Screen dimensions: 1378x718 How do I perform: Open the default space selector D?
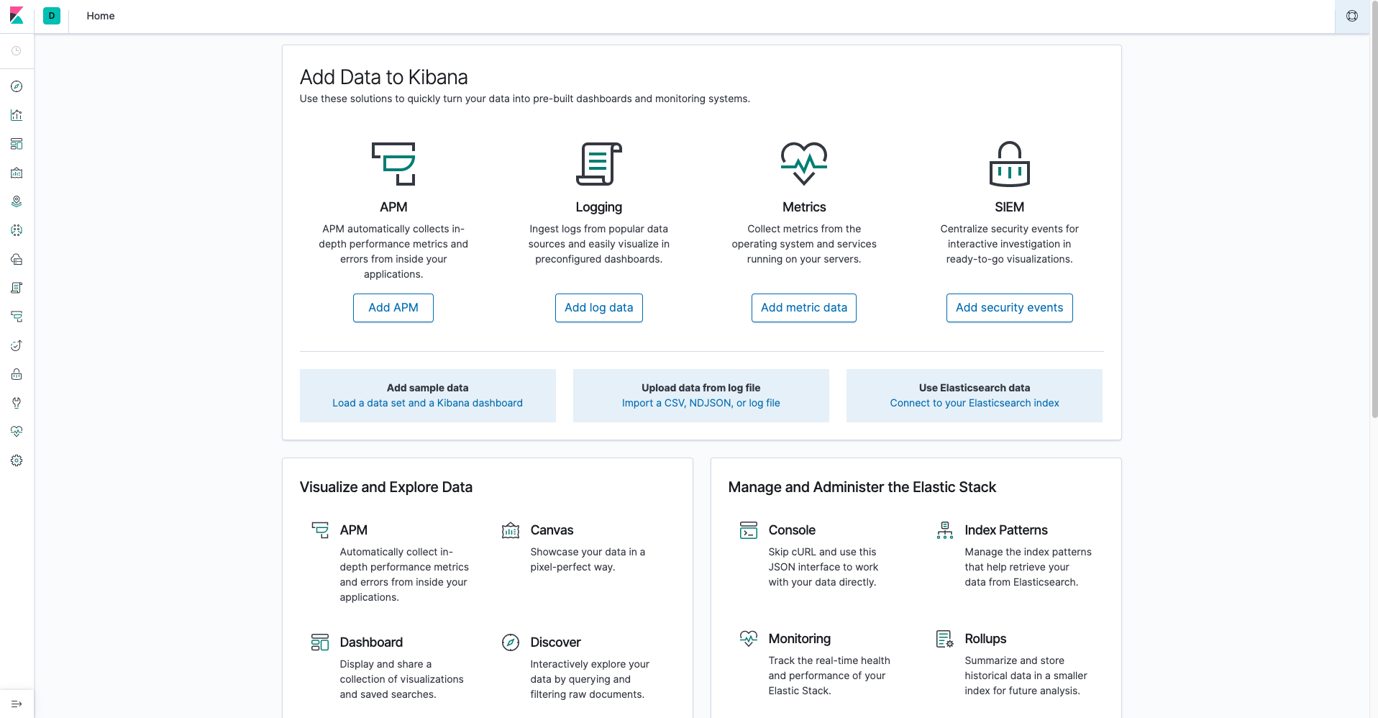tap(52, 16)
